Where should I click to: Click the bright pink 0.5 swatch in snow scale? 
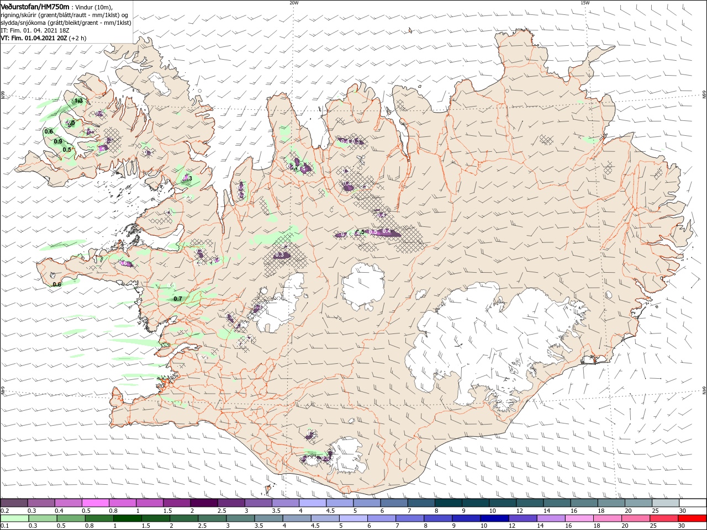[x=95, y=503]
